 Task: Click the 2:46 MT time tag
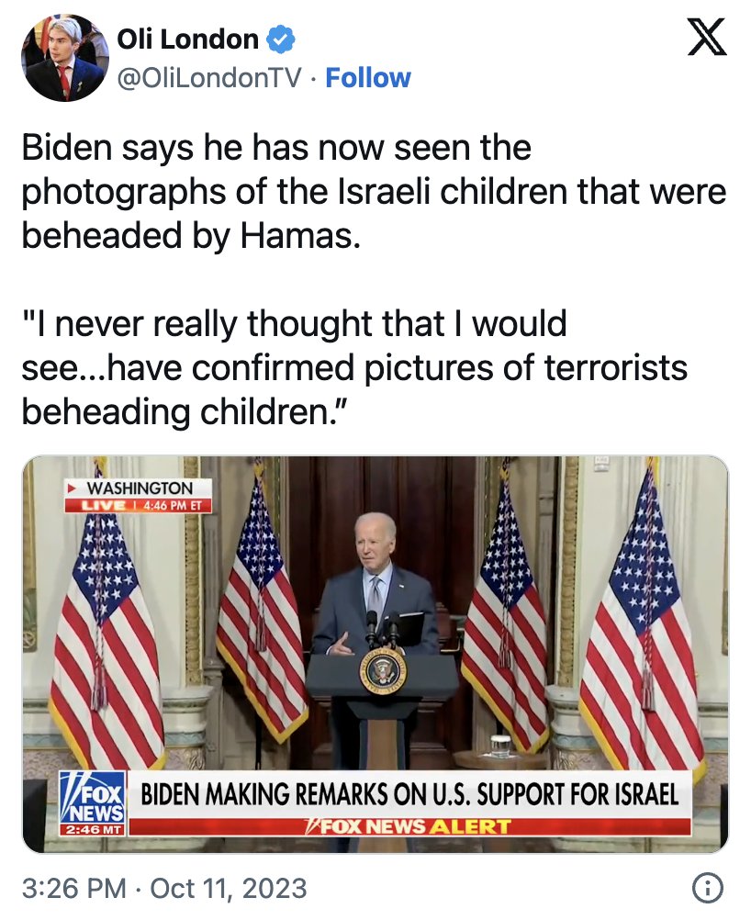[x=93, y=830]
